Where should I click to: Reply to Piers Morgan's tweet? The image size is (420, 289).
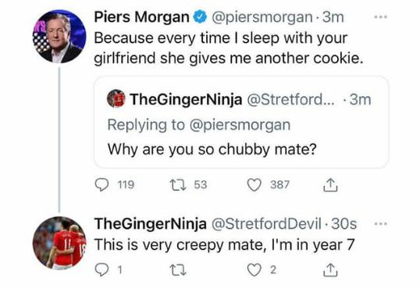point(102,185)
